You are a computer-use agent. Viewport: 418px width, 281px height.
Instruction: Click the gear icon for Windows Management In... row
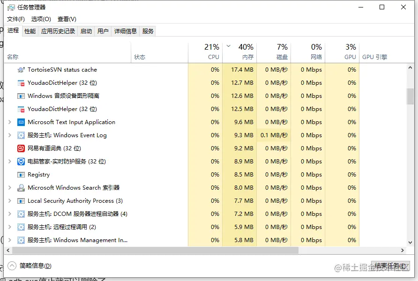tap(21, 240)
